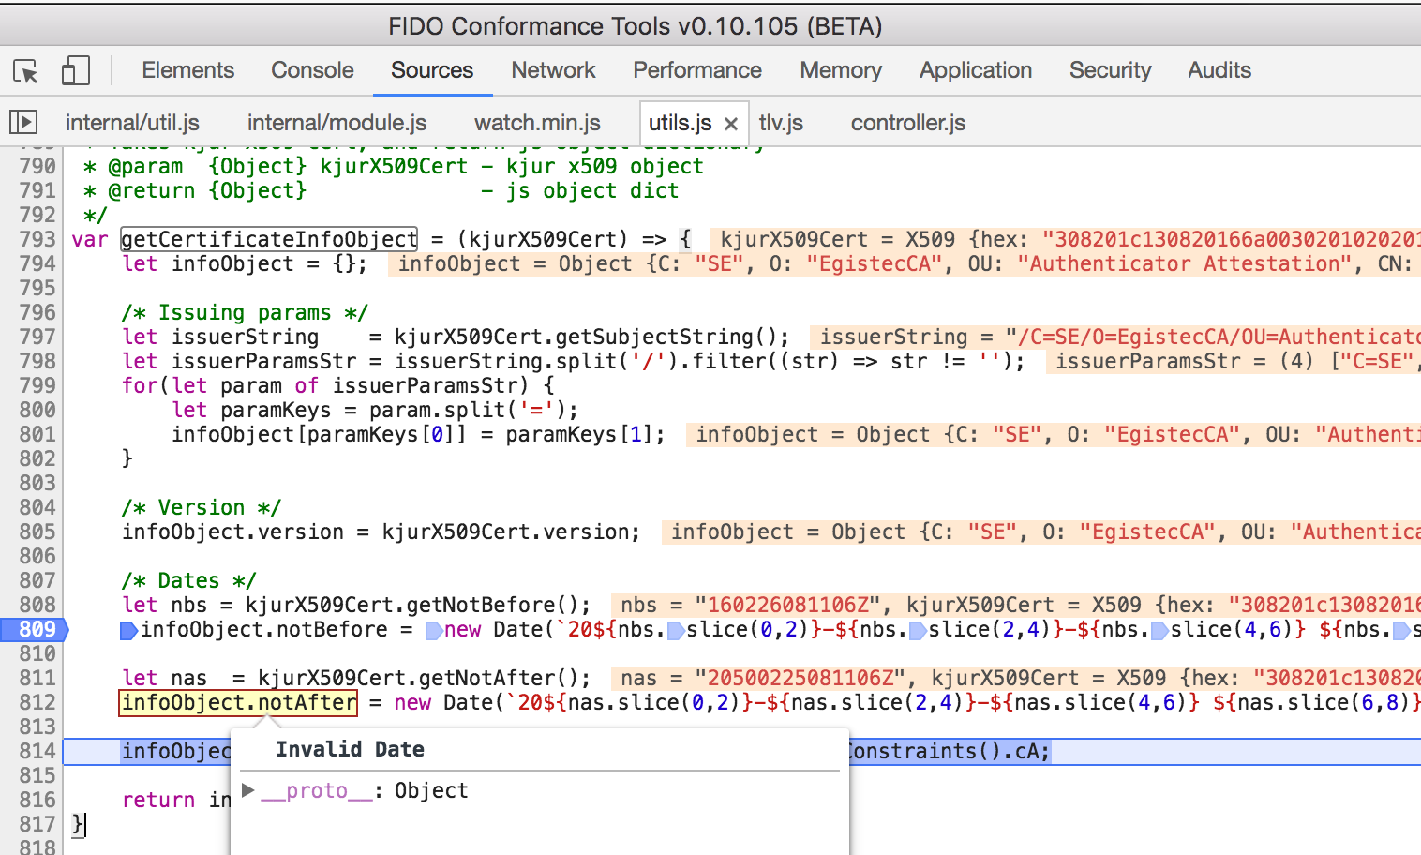Image resolution: width=1421 pixels, height=855 pixels.
Task: Open the watch.min.js file tab
Action: (x=537, y=123)
